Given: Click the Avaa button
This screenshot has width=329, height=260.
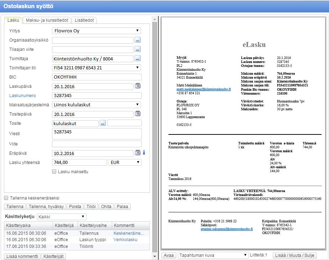Looking at the screenshot, I should (169, 255).
